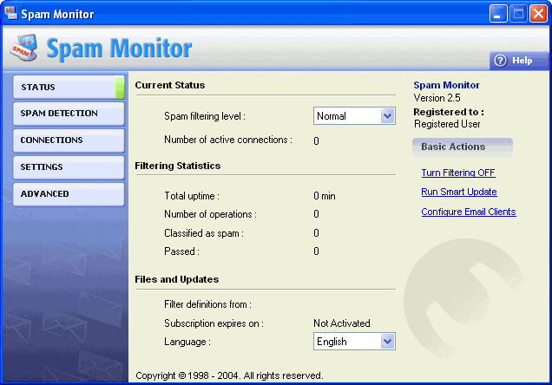Click the Files and Updates heading
The height and width of the screenshot is (385, 552).
(177, 279)
